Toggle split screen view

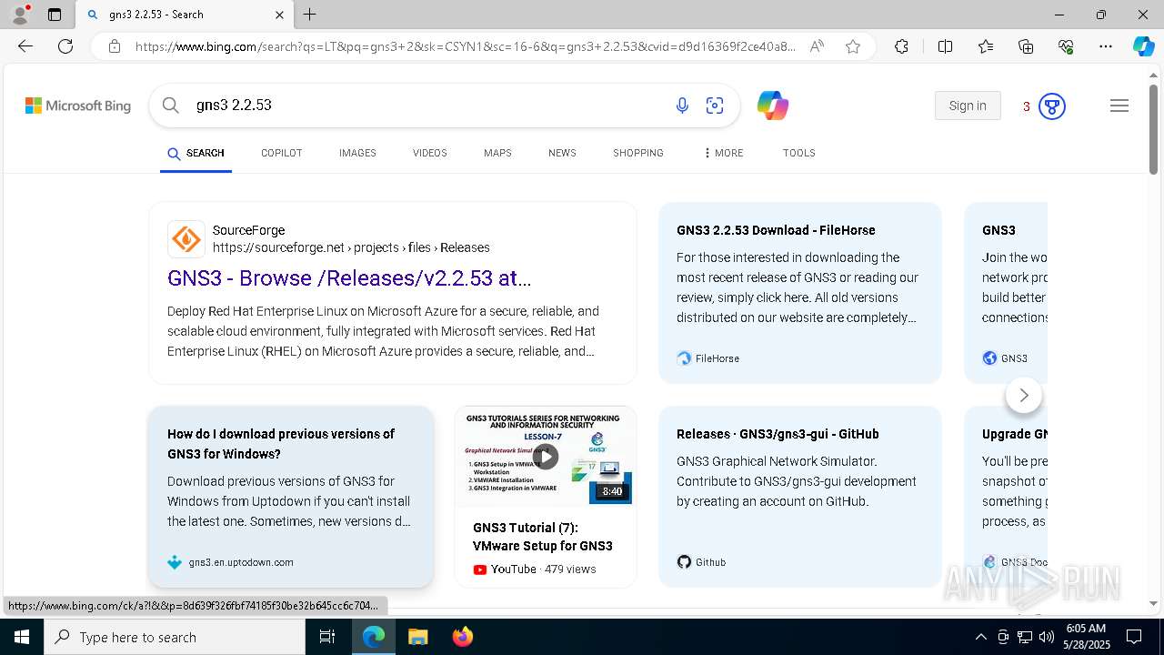point(945,46)
